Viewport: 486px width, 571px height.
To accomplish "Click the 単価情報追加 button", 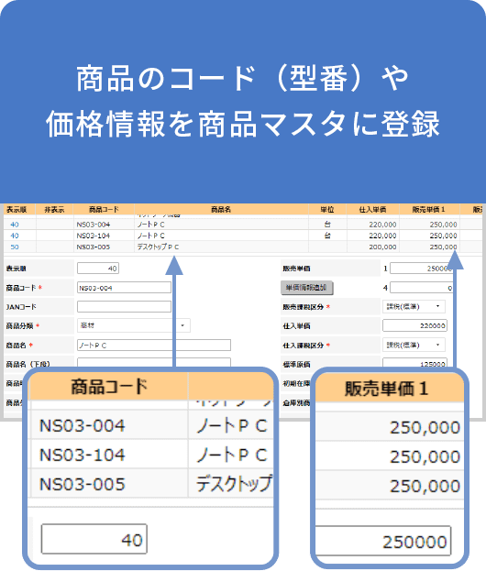I will click(x=307, y=288).
